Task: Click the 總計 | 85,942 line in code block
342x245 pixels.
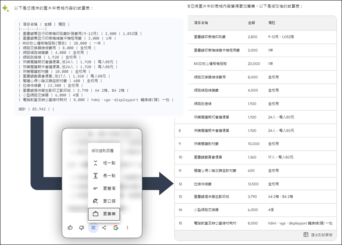Action: [x=36, y=109]
